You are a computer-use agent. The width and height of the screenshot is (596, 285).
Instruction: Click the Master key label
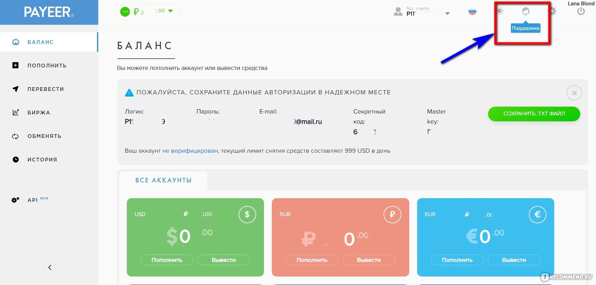click(436, 116)
